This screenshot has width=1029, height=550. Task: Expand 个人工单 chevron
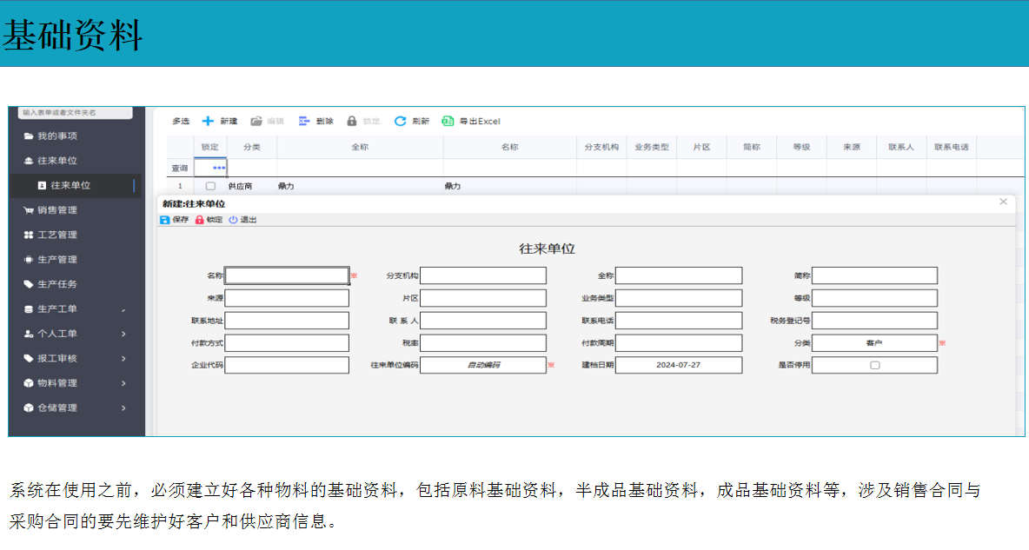(x=123, y=334)
